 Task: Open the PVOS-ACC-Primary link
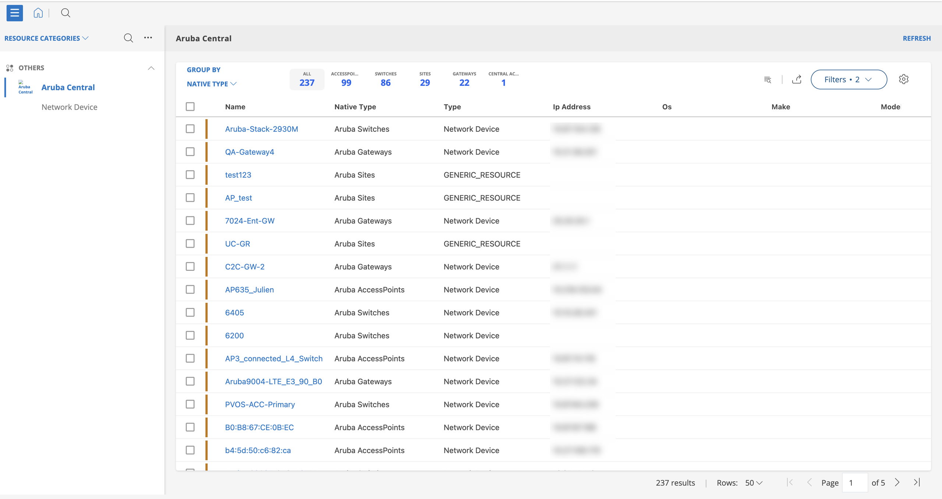pyautogui.click(x=260, y=404)
